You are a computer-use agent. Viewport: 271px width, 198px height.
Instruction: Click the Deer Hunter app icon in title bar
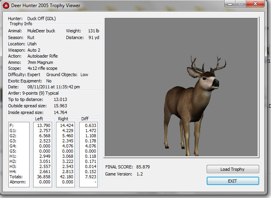tap(6, 6)
